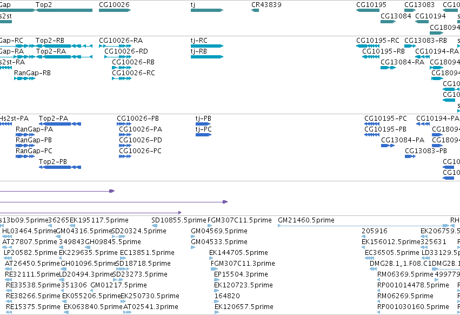Open transcript CG10195-RB
This screenshot has height=315, width=460.
pyautogui.click(x=383, y=51)
